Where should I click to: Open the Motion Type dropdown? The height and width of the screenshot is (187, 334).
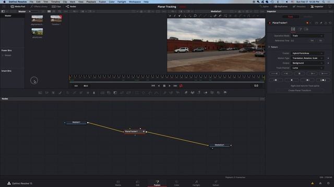coord(307,58)
